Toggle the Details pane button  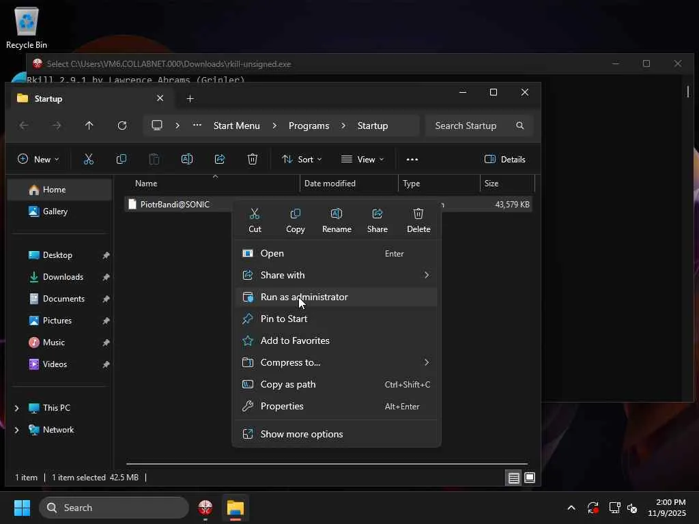505,159
